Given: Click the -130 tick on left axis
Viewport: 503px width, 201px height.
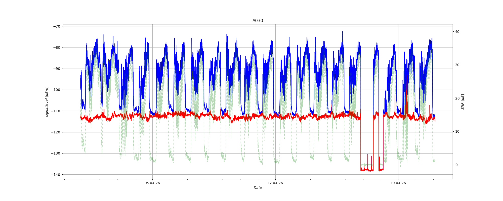Looking at the screenshot, I should [56, 154].
